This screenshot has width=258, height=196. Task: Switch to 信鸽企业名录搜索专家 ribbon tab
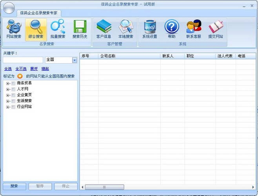39,13
